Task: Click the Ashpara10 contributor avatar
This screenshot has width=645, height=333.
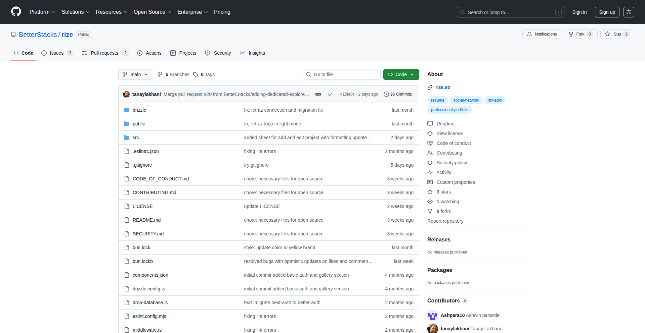Action: pos(432,315)
